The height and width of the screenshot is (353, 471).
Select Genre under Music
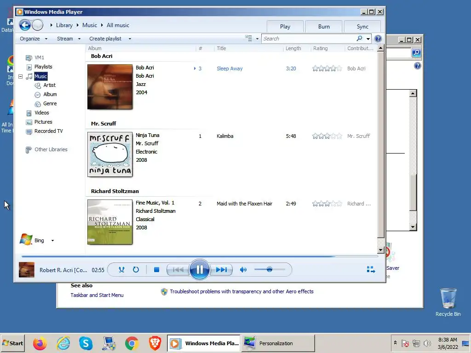click(50, 103)
